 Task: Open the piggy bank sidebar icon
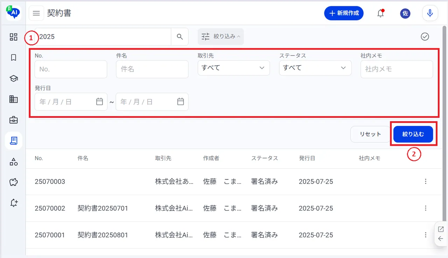coord(14,182)
